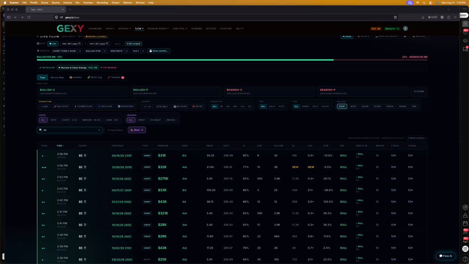
Task: Enable the OTM ONLY screen filter
Action: pos(162,106)
